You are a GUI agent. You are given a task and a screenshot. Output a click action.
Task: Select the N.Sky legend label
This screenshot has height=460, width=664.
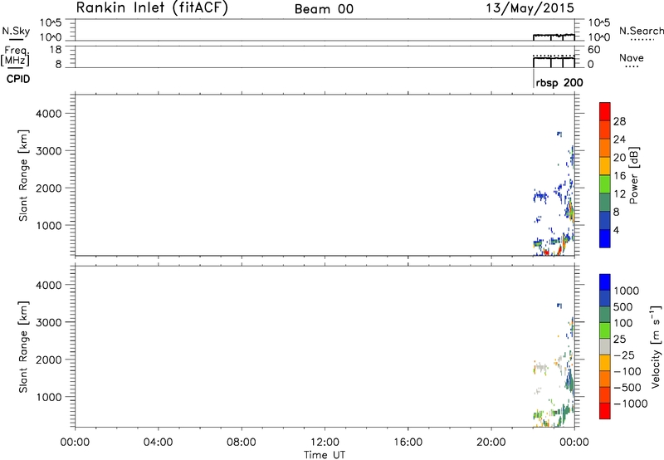click(x=16, y=31)
